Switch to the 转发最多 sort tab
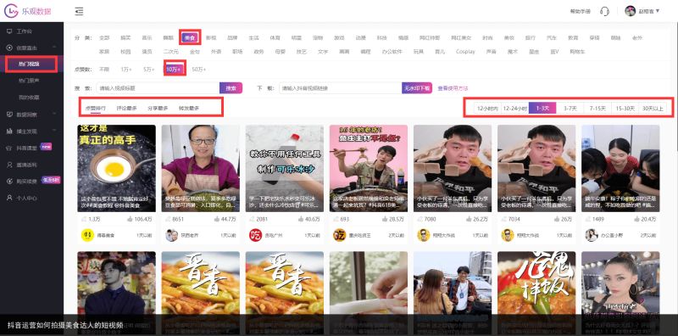 pyautogui.click(x=189, y=108)
